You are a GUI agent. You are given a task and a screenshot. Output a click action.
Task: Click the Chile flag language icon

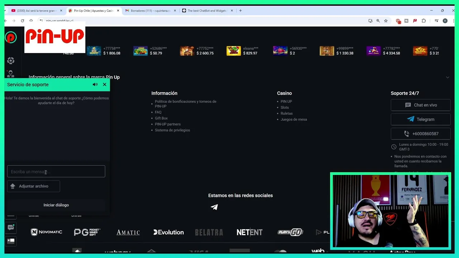[11, 241]
